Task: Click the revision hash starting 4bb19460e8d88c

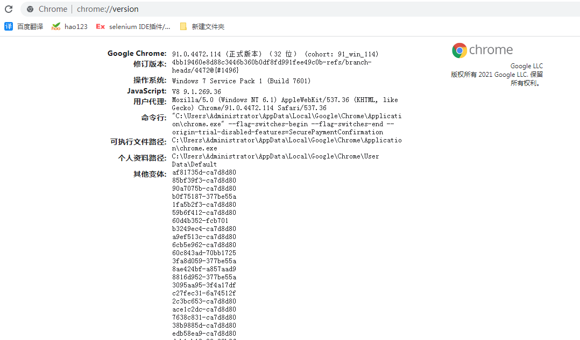Action: pyautogui.click(x=272, y=67)
